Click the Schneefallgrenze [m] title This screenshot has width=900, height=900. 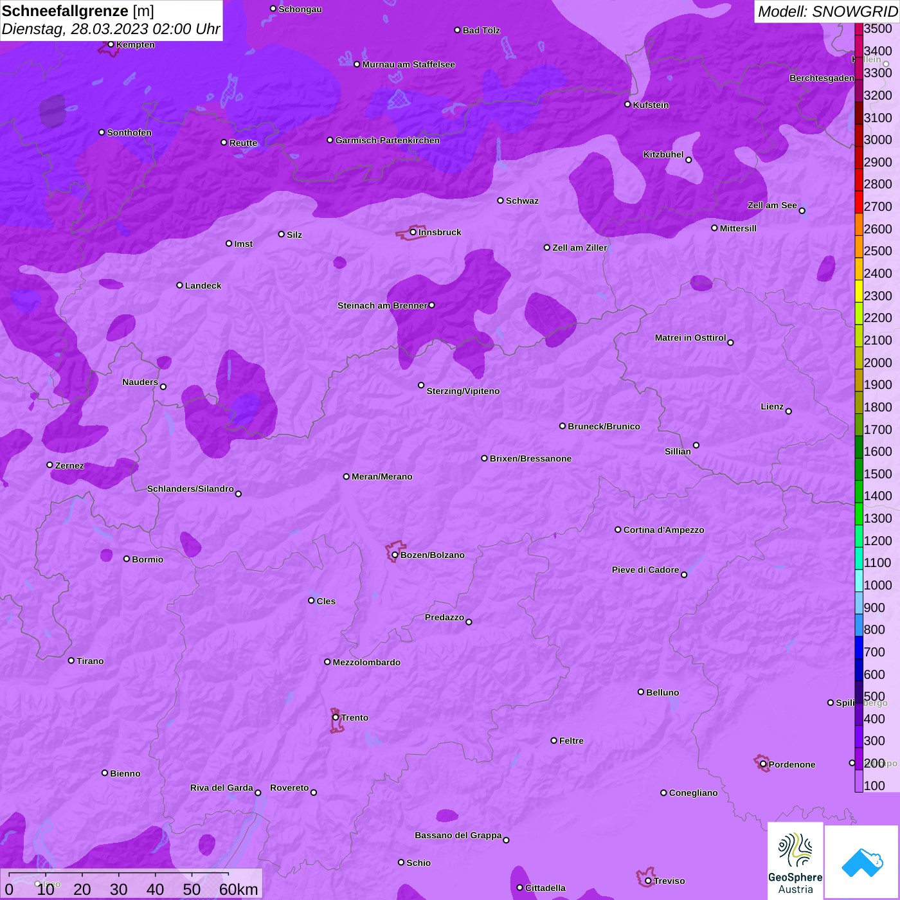[x=78, y=11]
